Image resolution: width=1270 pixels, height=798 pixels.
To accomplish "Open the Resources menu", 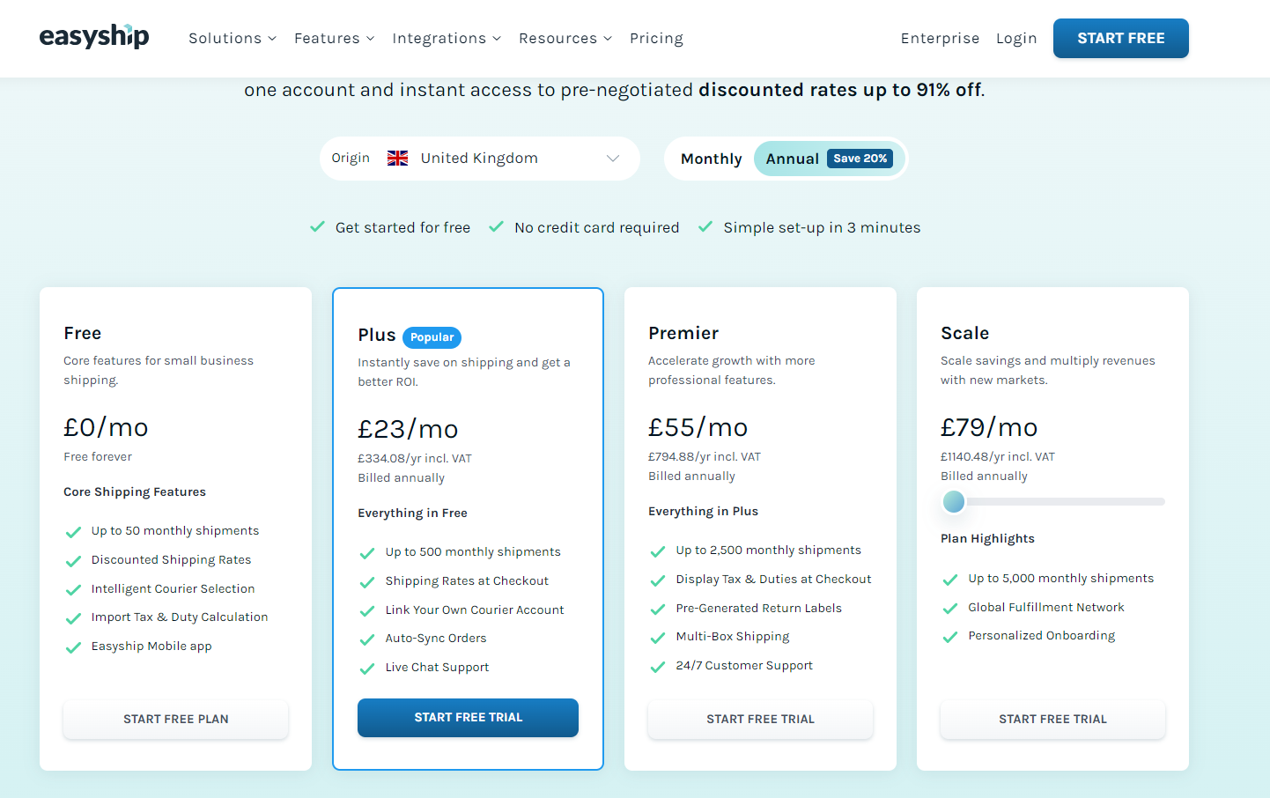I will [x=565, y=38].
